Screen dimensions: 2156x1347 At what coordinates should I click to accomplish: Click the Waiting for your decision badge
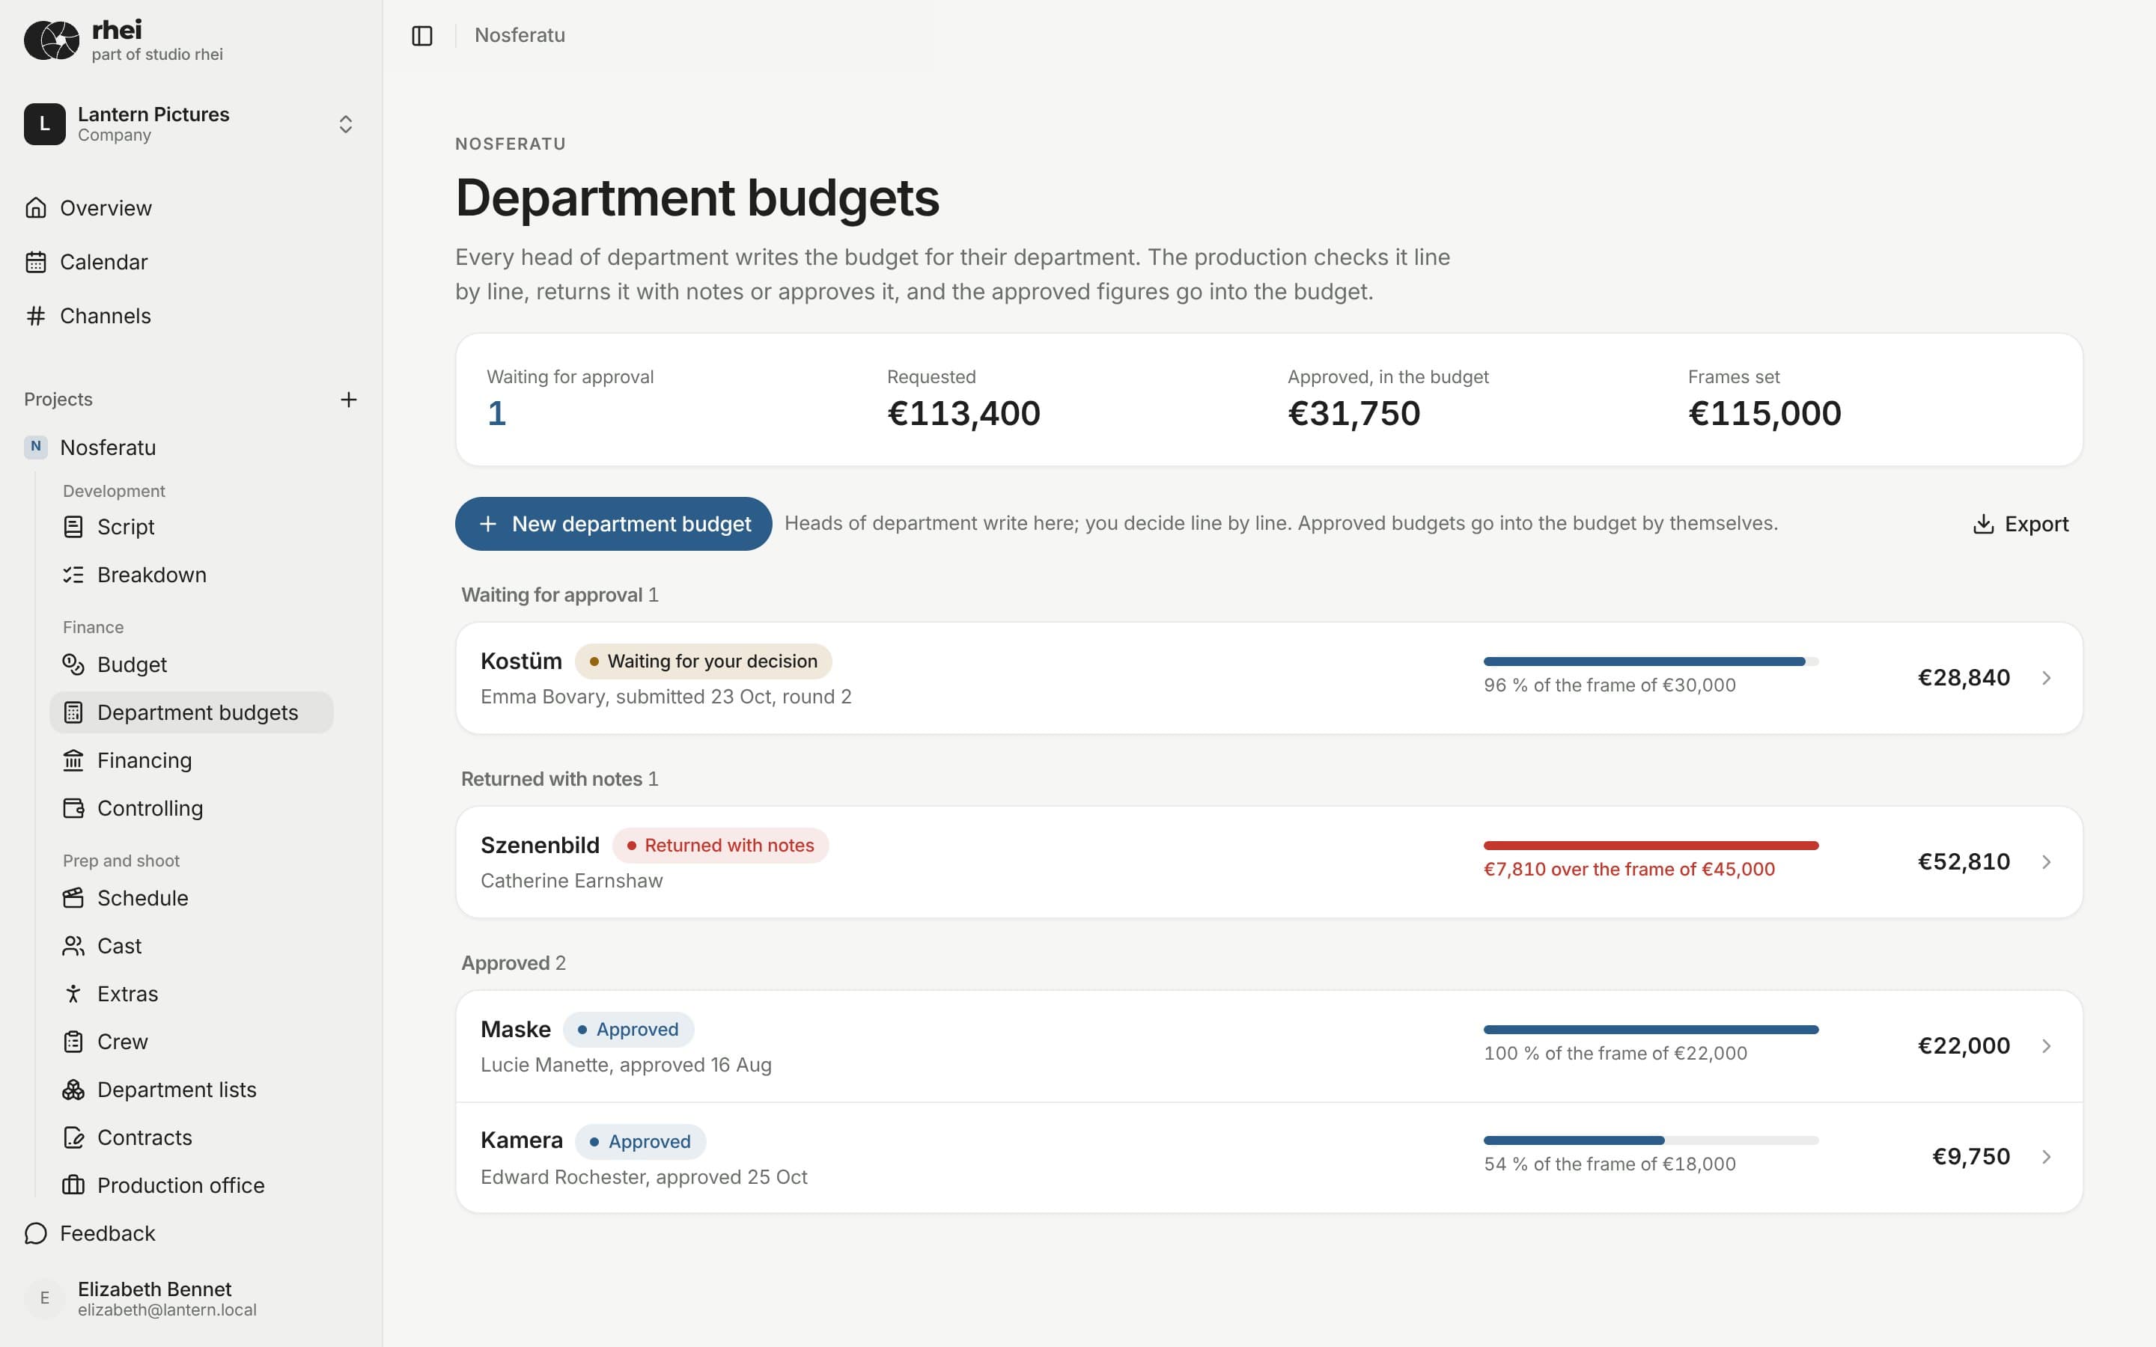click(x=703, y=661)
